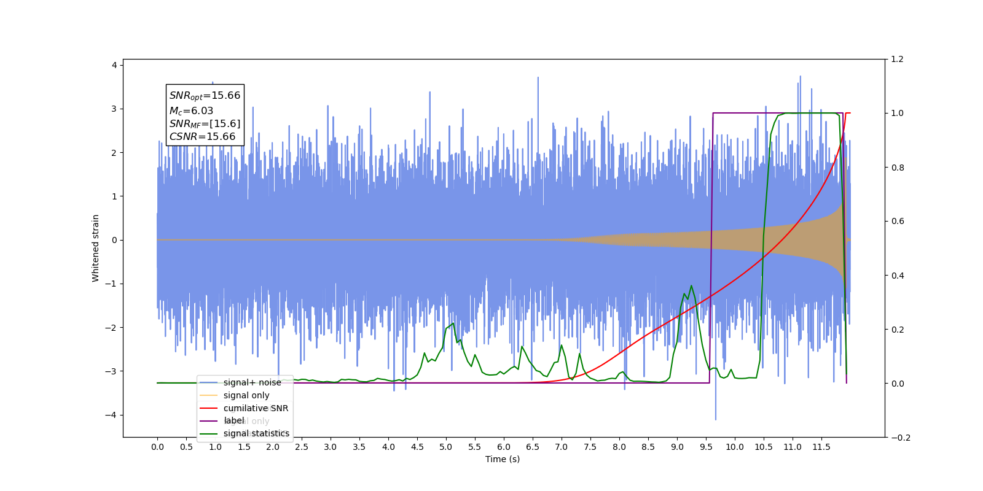Select the 'signal+ noise' legend entry text
983x491 pixels.
click(x=252, y=382)
